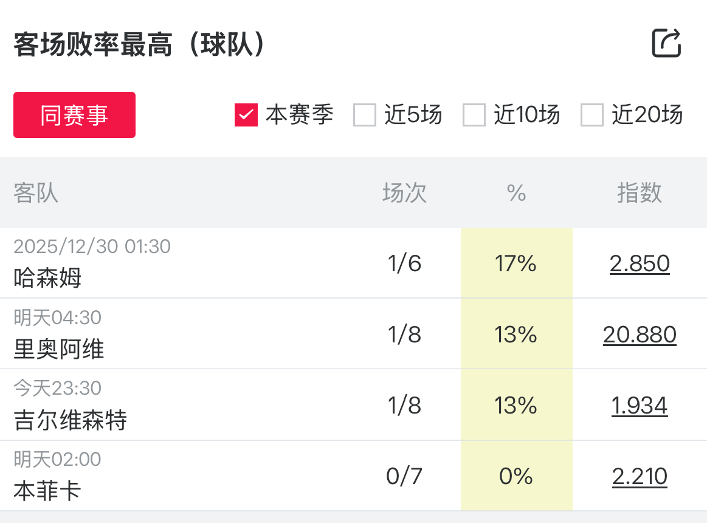Click the % column header
707x523 pixels.
[516, 193]
